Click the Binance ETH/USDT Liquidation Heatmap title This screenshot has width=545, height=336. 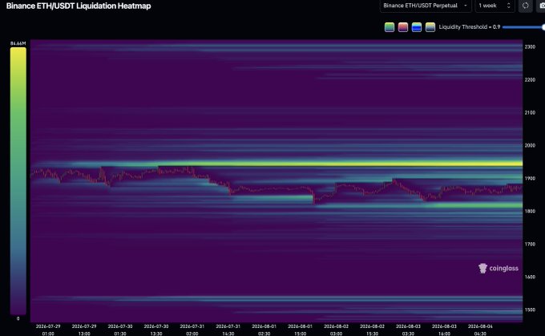[x=79, y=6]
